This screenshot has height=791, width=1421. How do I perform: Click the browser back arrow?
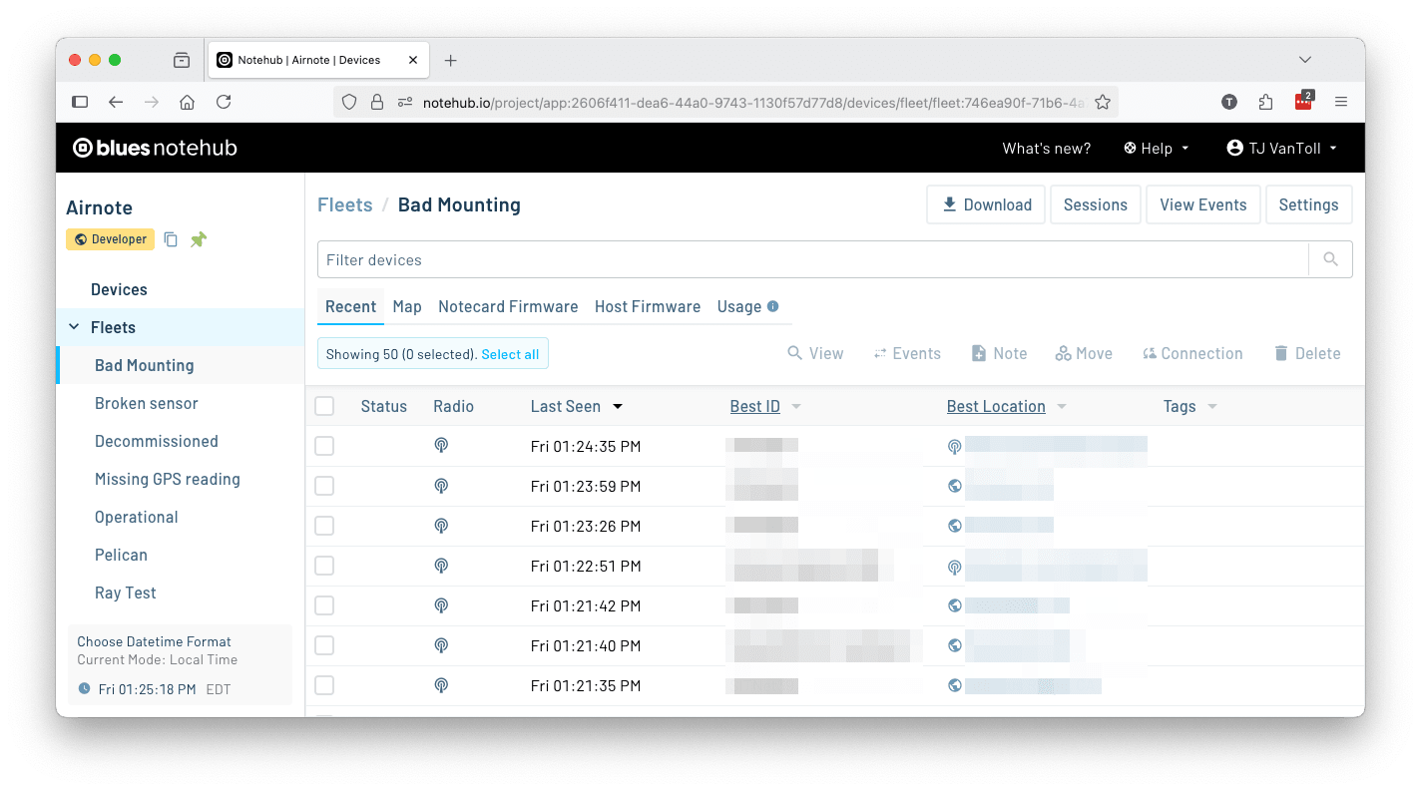click(x=116, y=102)
